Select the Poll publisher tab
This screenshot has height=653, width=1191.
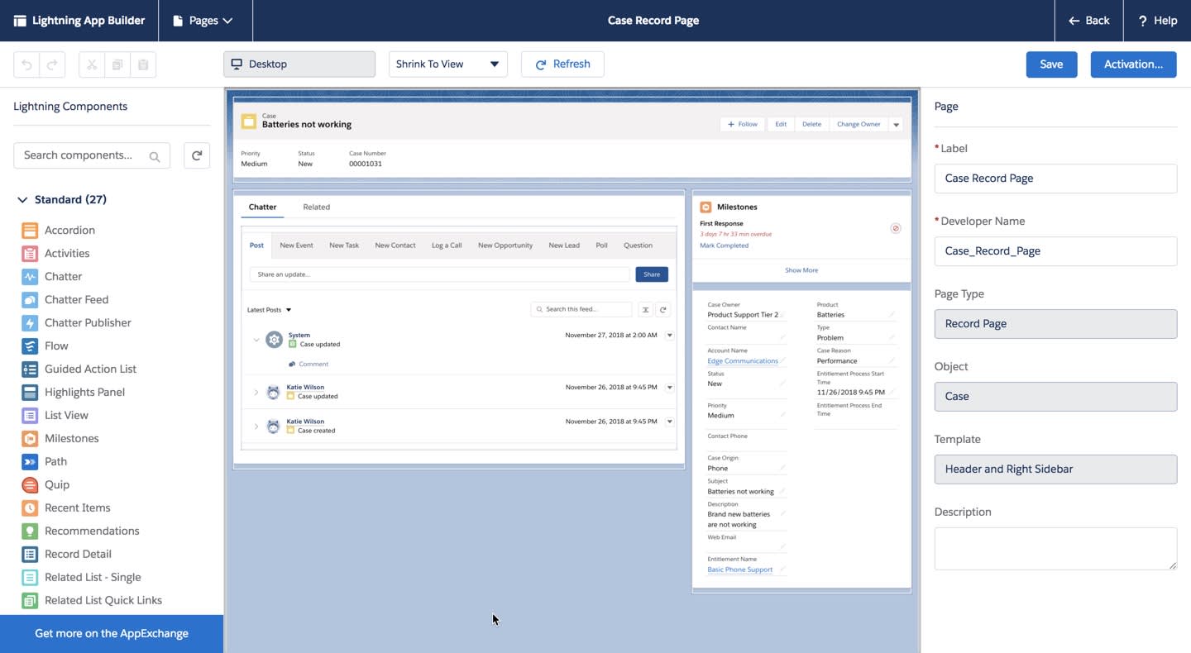(x=602, y=245)
